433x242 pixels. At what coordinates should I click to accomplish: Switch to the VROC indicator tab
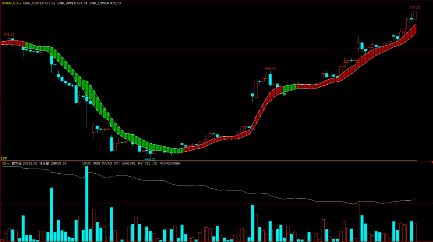tap(87, 163)
